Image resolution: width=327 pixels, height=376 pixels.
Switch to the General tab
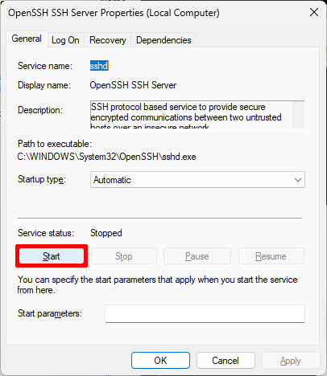tap(27, 39)
